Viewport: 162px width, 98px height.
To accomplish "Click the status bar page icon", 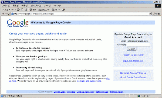I will tap(2, 96).
